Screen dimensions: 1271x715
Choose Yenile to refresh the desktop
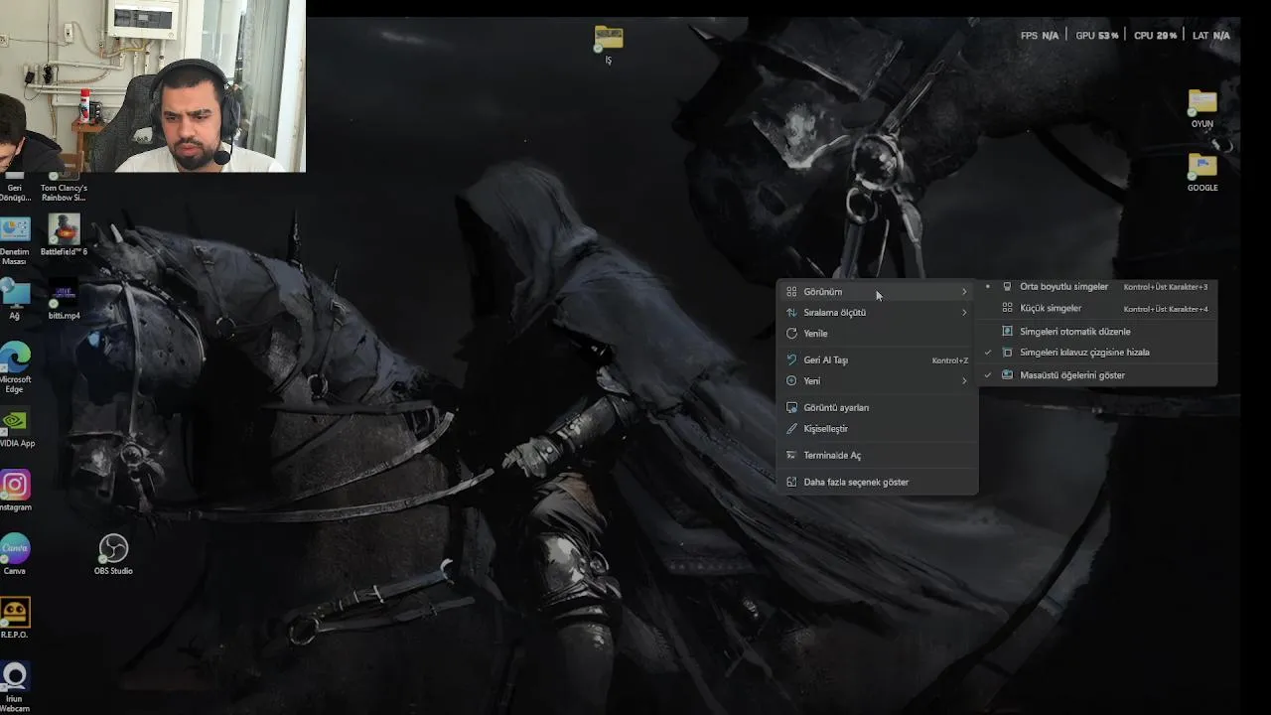[877, 334]
